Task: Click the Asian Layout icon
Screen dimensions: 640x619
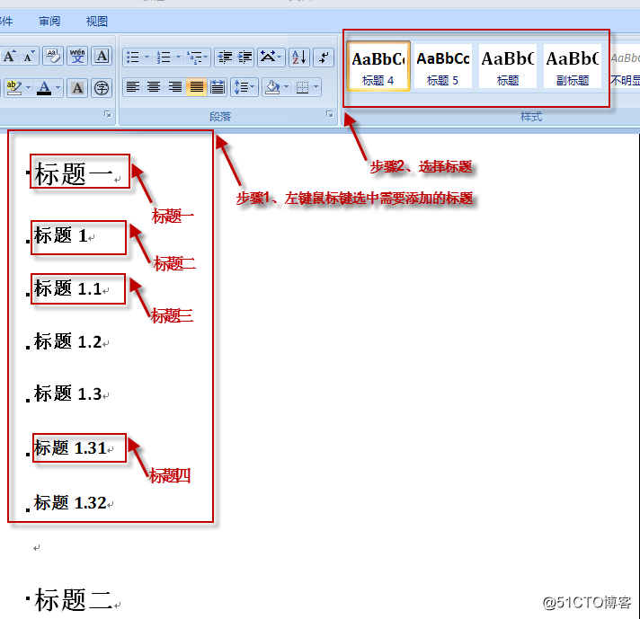Action: click(267, 57)
